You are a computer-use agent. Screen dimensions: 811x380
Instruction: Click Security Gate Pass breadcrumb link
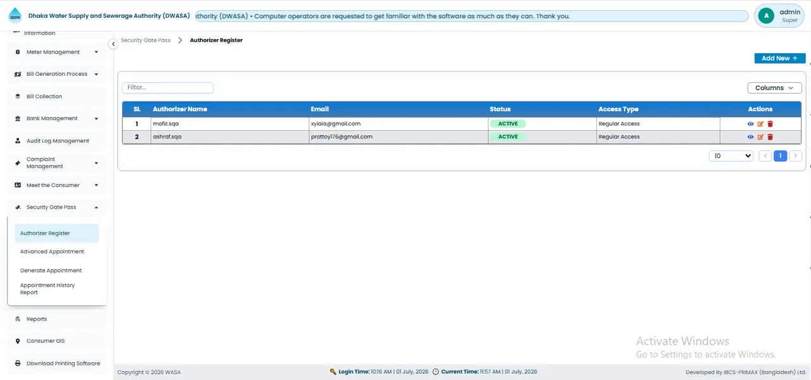[x=146, y=40]
